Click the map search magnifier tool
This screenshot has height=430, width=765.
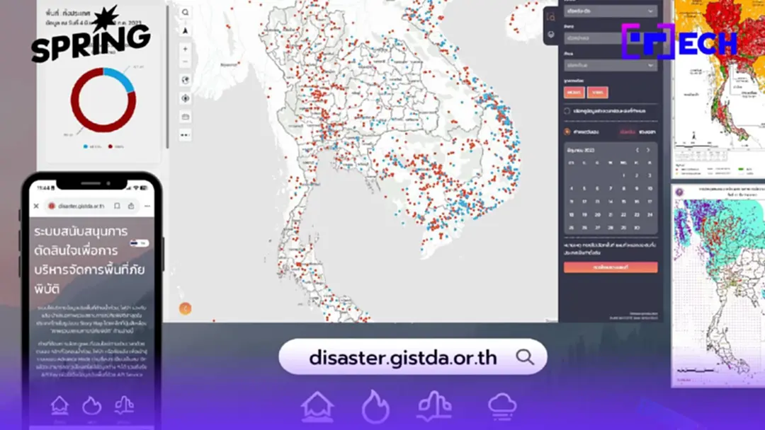pos(185,12)
